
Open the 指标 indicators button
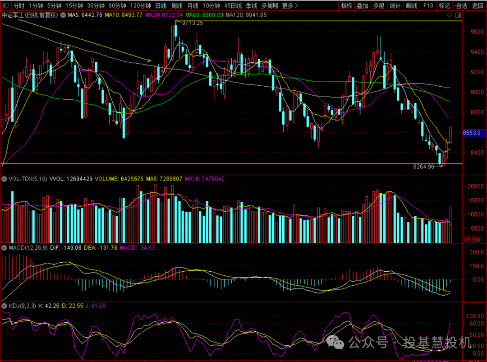[347, 5]
